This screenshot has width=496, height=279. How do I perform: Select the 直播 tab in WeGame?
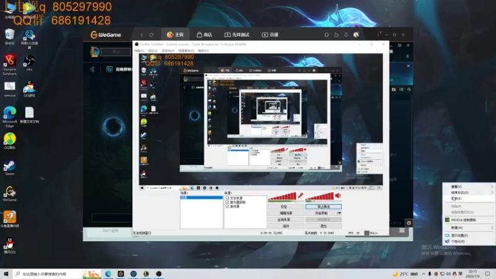point(270,35)
